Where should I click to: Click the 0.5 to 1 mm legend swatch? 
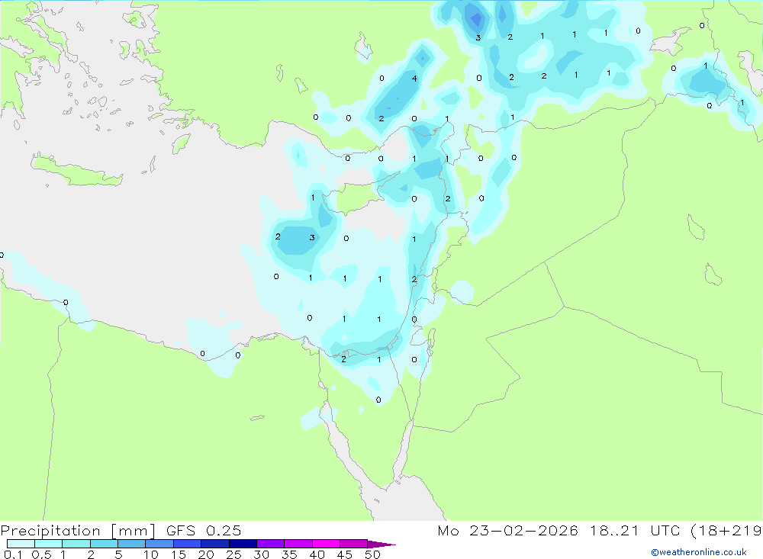[49, 544]
